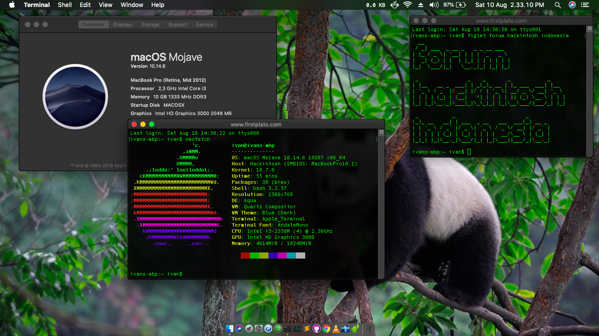
Task: Click the "neofetch" command line
Action: [197, 139]
